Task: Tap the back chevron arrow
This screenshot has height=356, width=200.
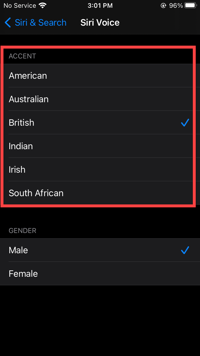Action: pos(7,23)
